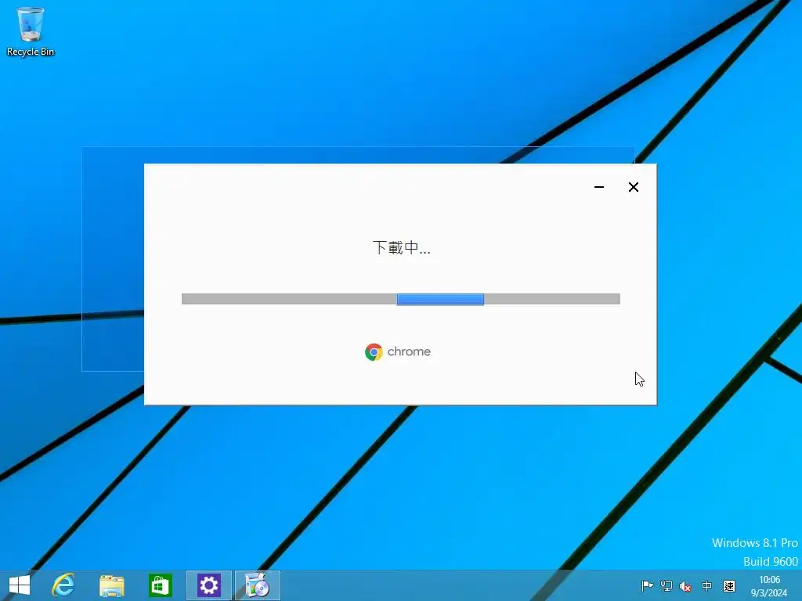802x601 pixels.
Task: Click the 下載中... status text
Action: [x=402, y=248]
